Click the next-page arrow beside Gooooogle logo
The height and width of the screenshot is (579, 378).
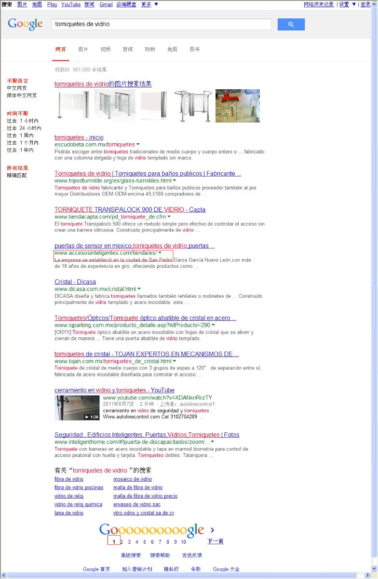[212, 530]
